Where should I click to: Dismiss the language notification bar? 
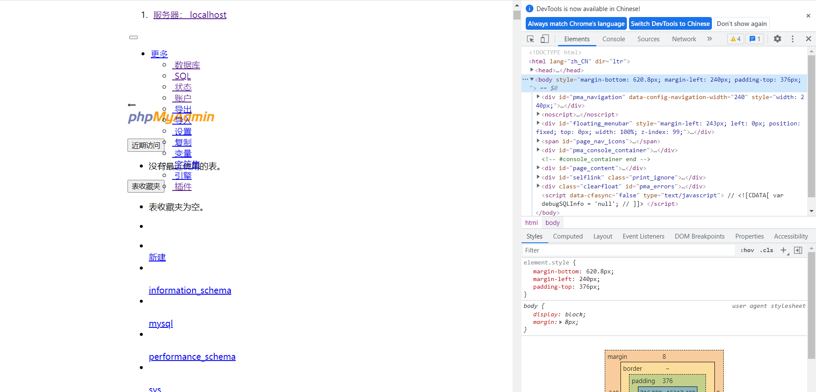tap(808, 16)
